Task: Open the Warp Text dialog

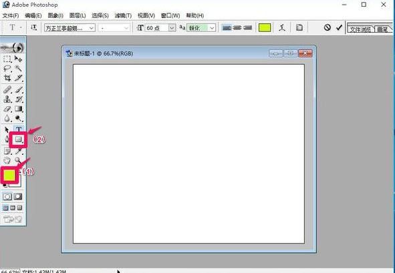Action: (282, 27)
